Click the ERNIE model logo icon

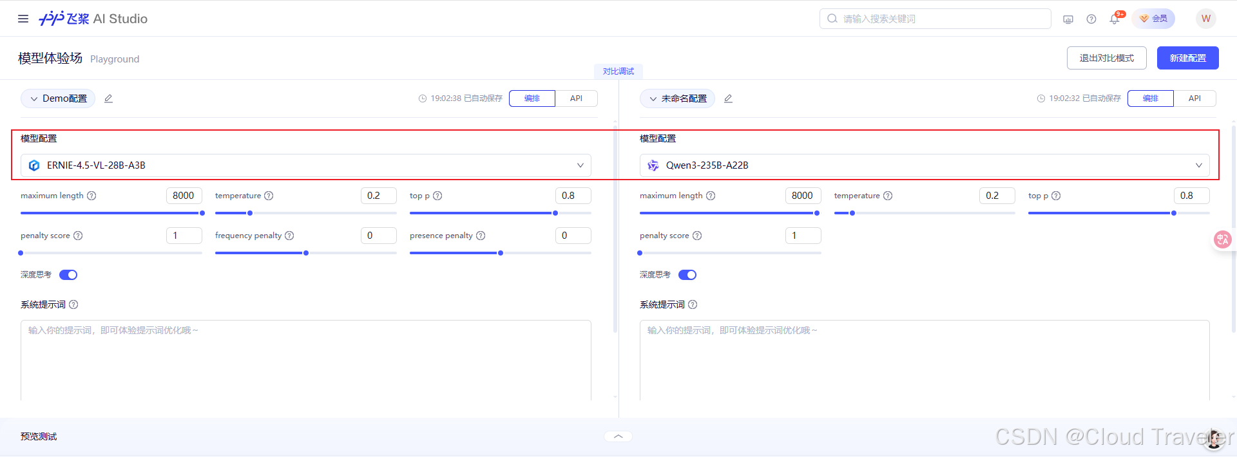34,165
